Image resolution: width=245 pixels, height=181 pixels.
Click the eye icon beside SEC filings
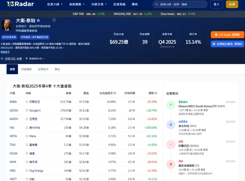tap(2, 59)
